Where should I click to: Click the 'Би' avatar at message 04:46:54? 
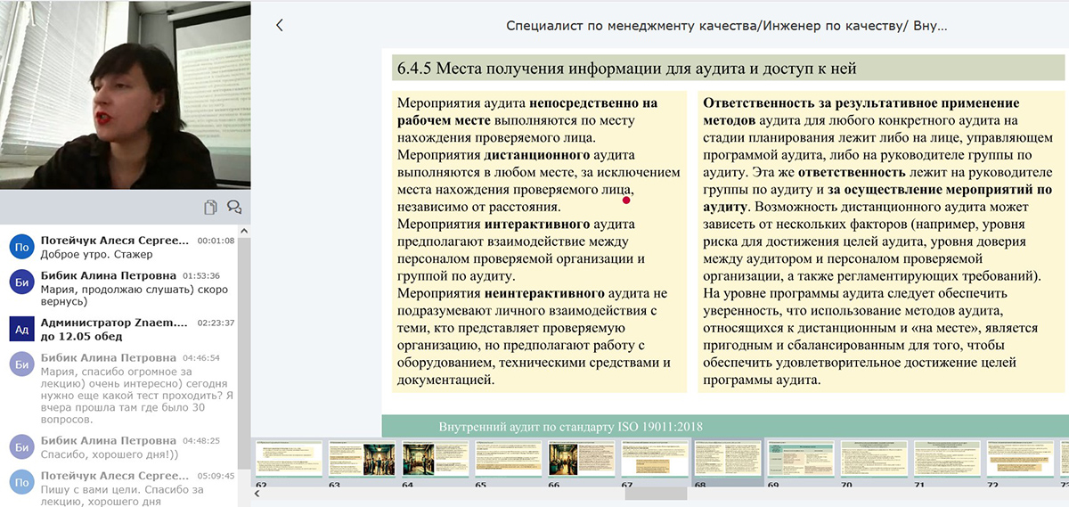[20, 364]
